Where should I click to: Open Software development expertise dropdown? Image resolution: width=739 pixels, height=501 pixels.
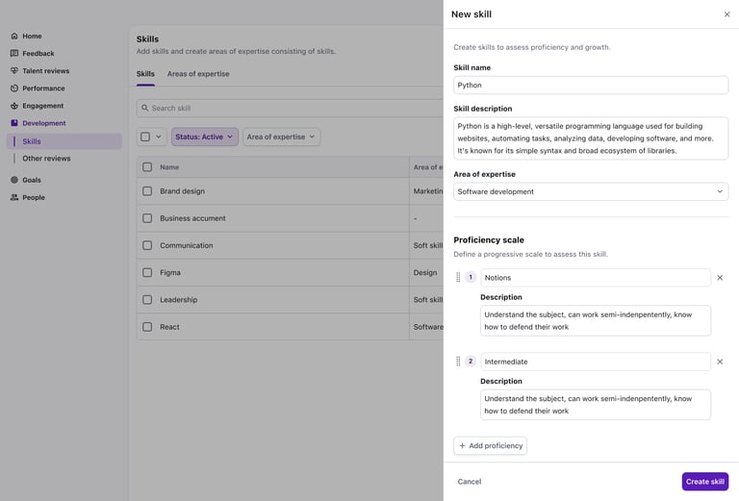[590, 191]
